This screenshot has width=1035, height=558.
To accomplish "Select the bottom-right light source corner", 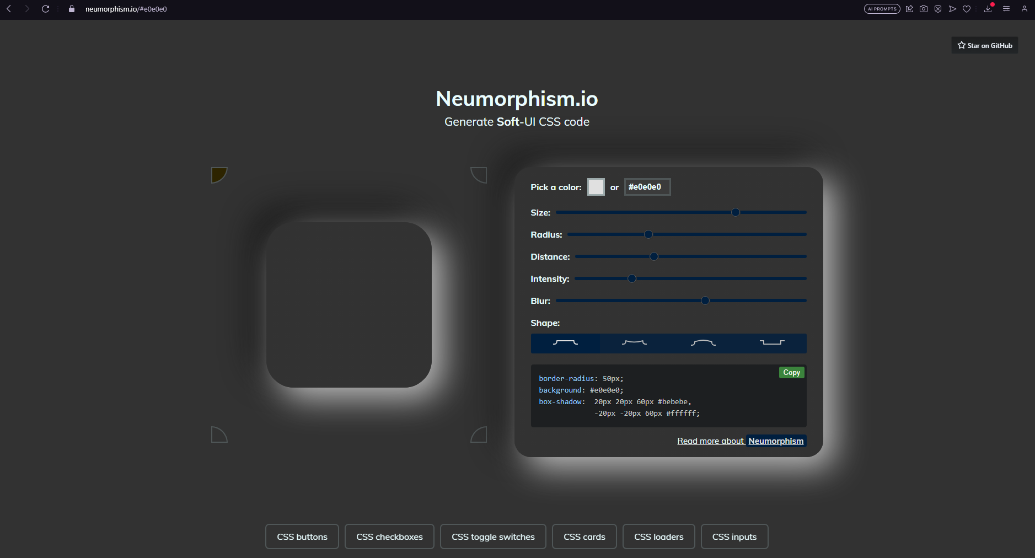I will tap(479, 434).
